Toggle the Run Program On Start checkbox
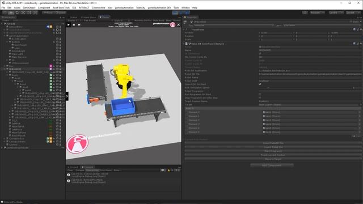 pos(260,95)
